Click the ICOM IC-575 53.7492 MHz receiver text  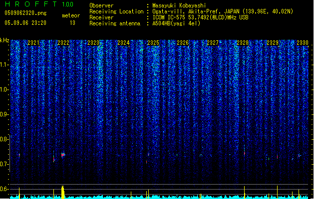pos(200,17)
